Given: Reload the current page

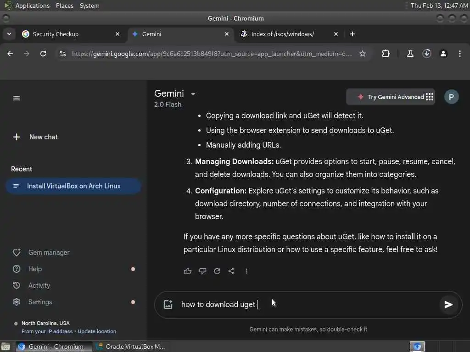Looking at the screenshot, I should pyautogui.click(x=43, y=54).
